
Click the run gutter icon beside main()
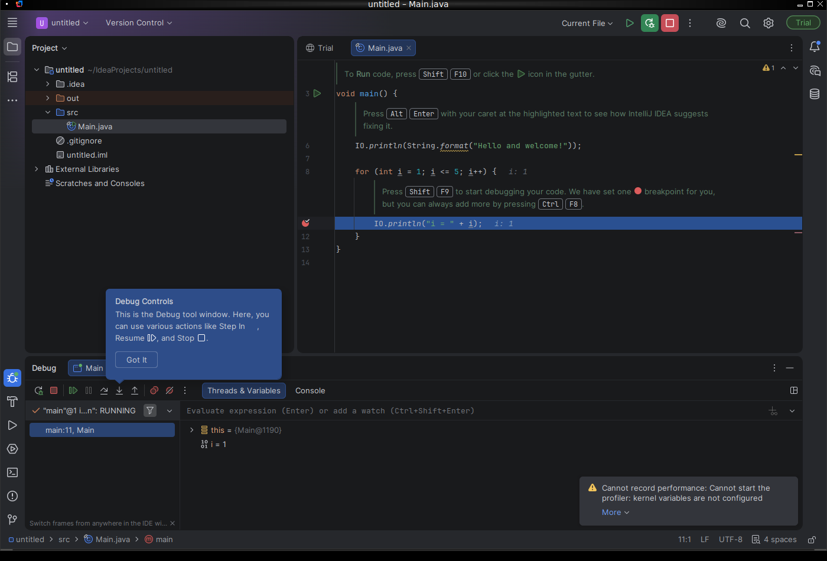(x=317, y=93)
